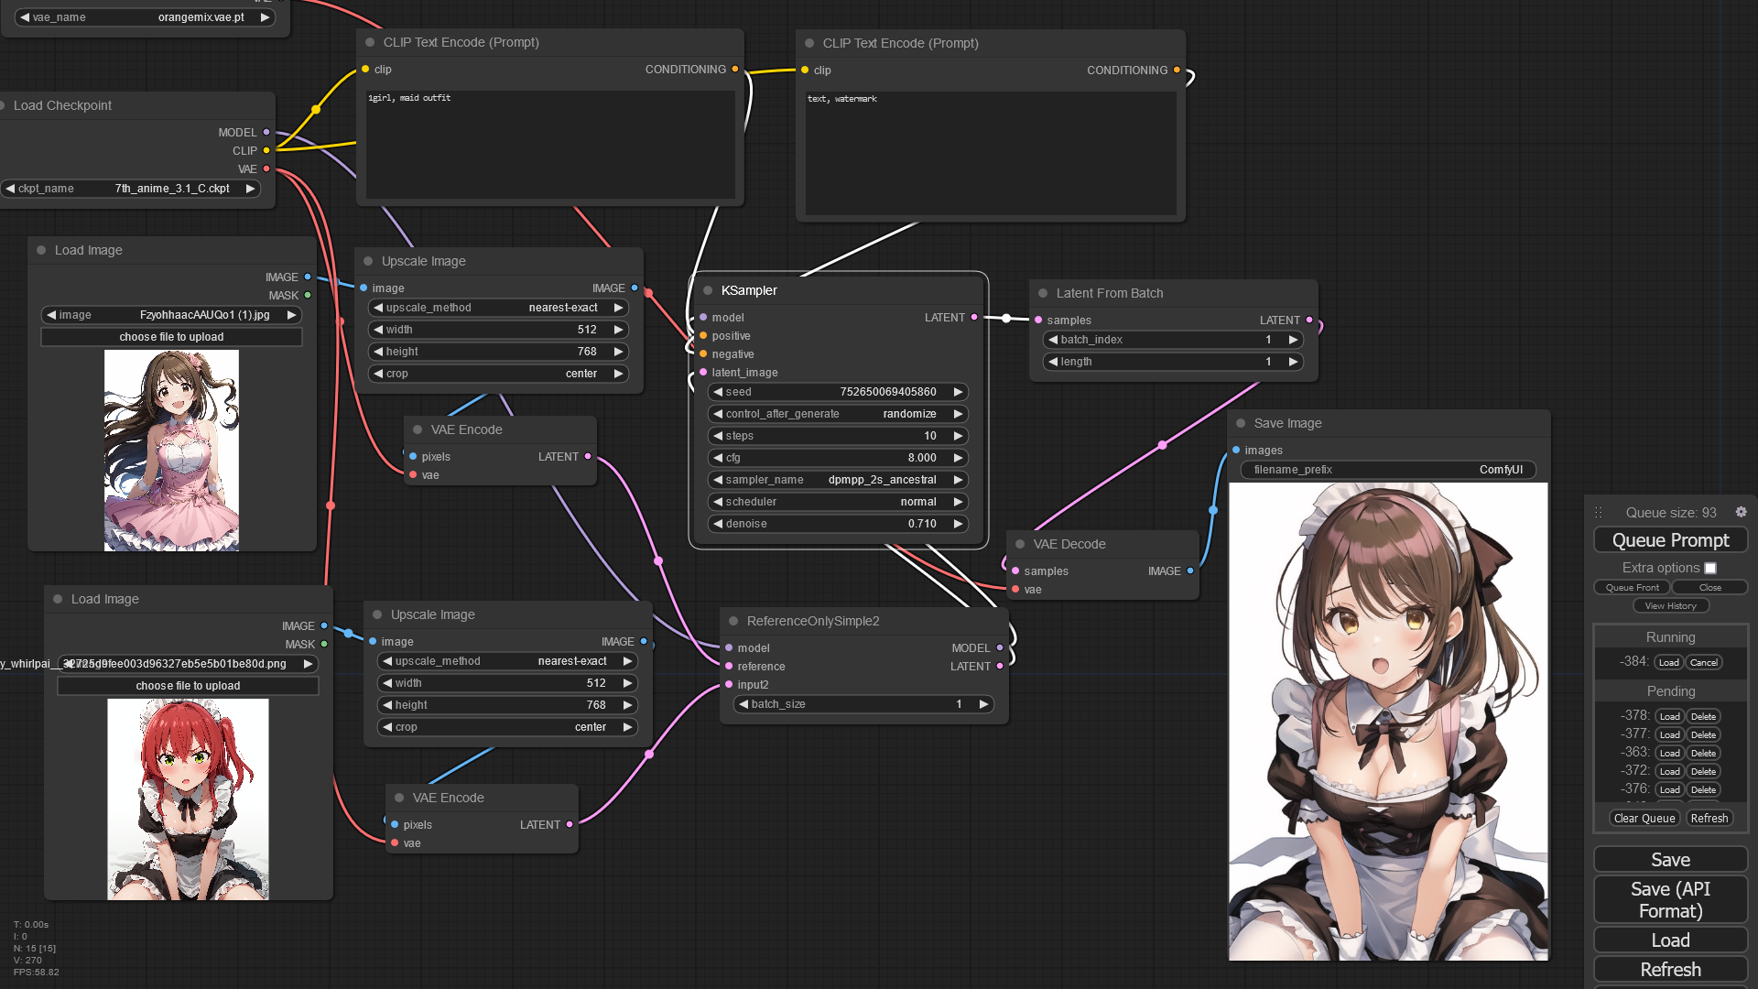Collapse the ReferenceOnlySimple2 node

[732, 621]
